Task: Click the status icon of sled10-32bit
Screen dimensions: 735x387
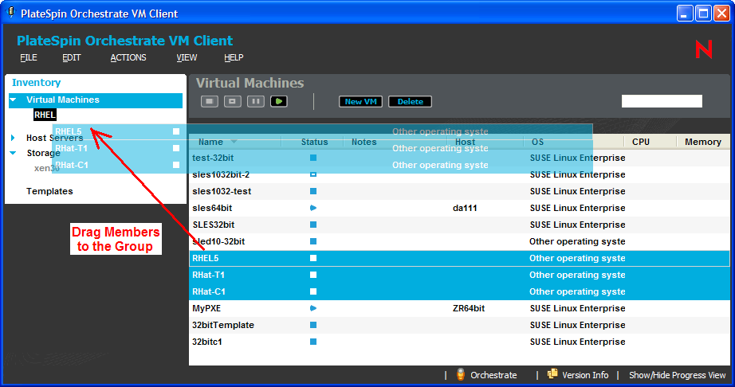Action: point(313,241)
